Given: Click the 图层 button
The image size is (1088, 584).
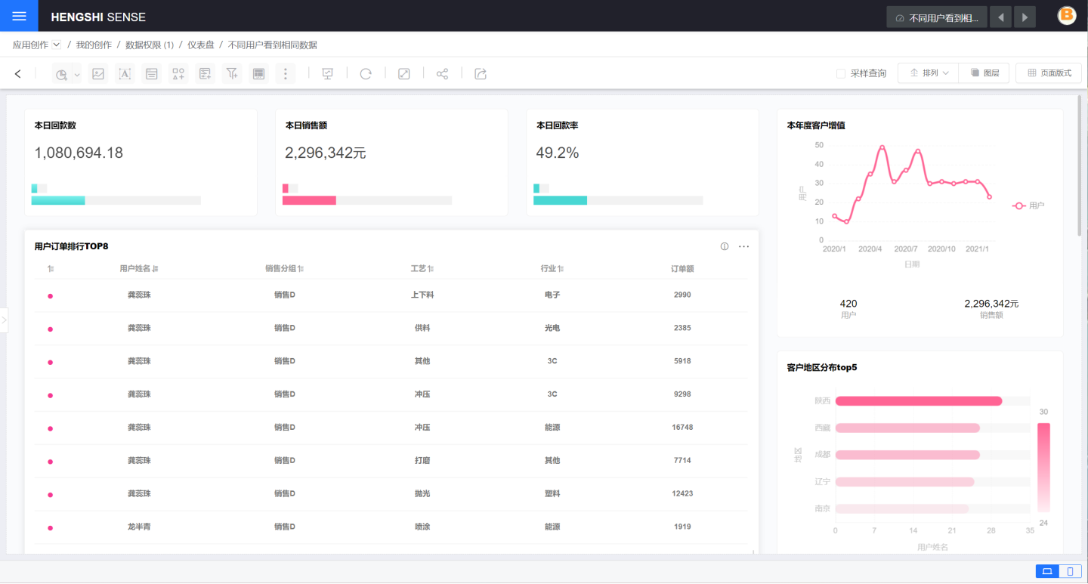Looking at the screenshot, I should coord(984,73).
